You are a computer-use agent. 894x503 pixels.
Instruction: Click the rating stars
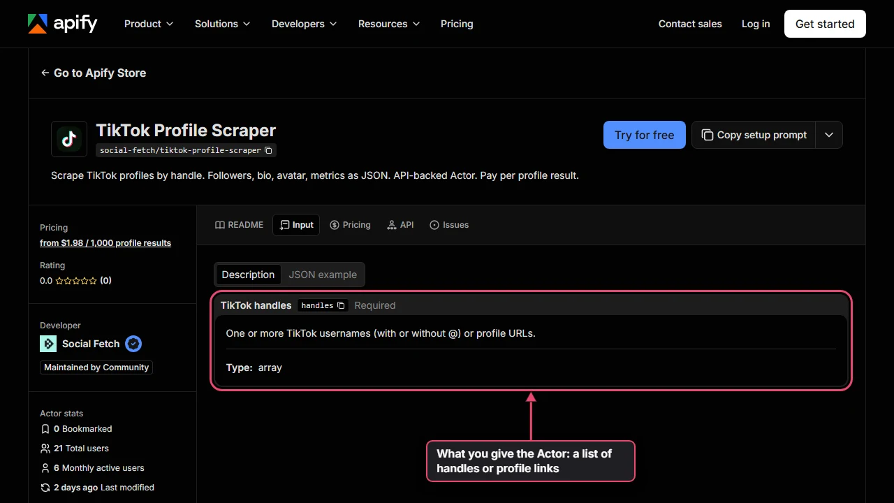[x=76, y=281]
